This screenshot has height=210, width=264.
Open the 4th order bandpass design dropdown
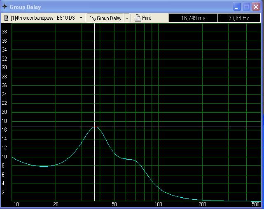pos(80,18)
